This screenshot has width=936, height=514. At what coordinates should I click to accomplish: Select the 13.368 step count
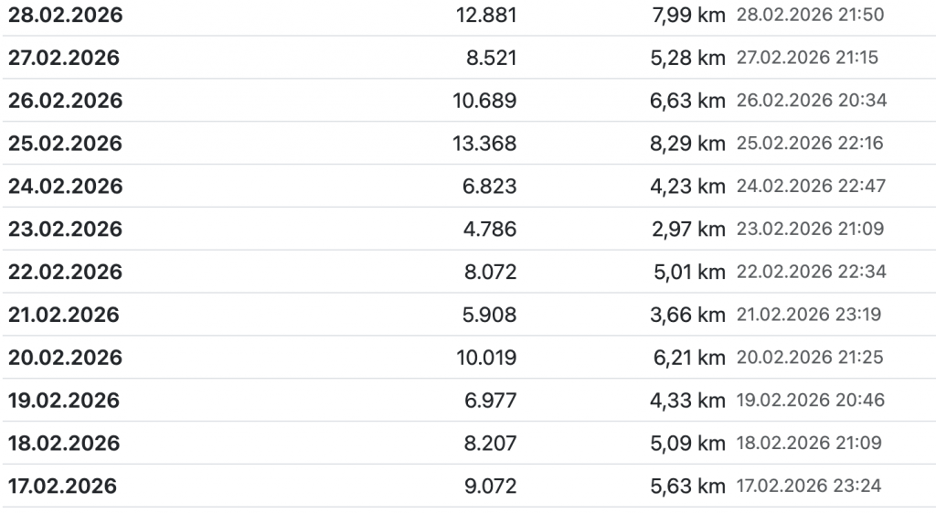tap(484, 144)
